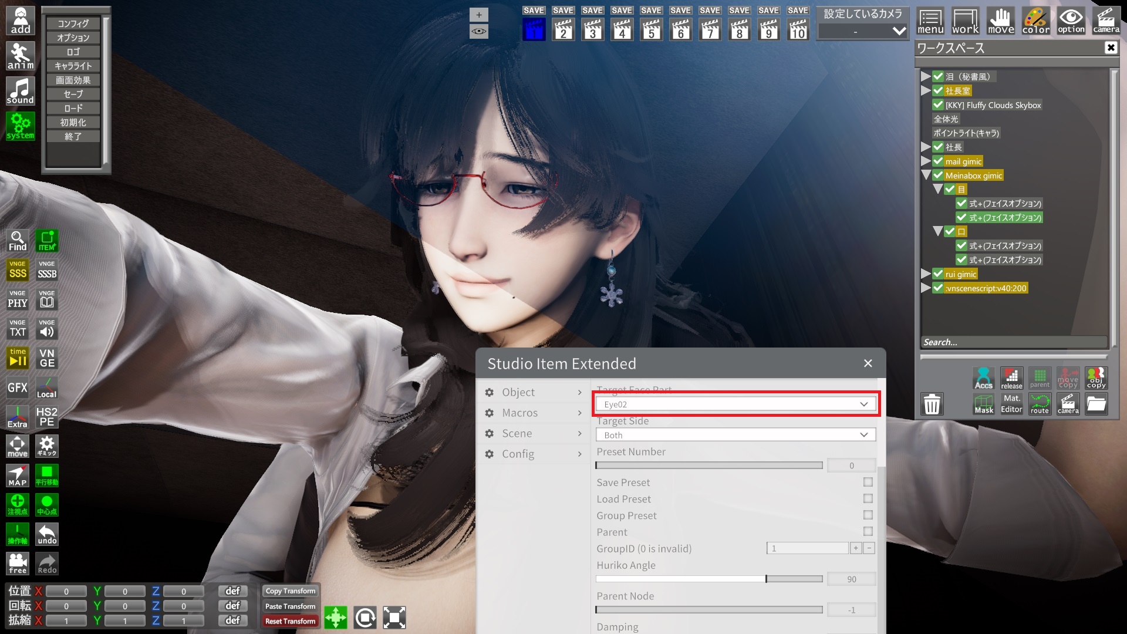Click the undo icon
Image resolution: width=1127 pixels, height=634 pixels.
tap(47, 534)
